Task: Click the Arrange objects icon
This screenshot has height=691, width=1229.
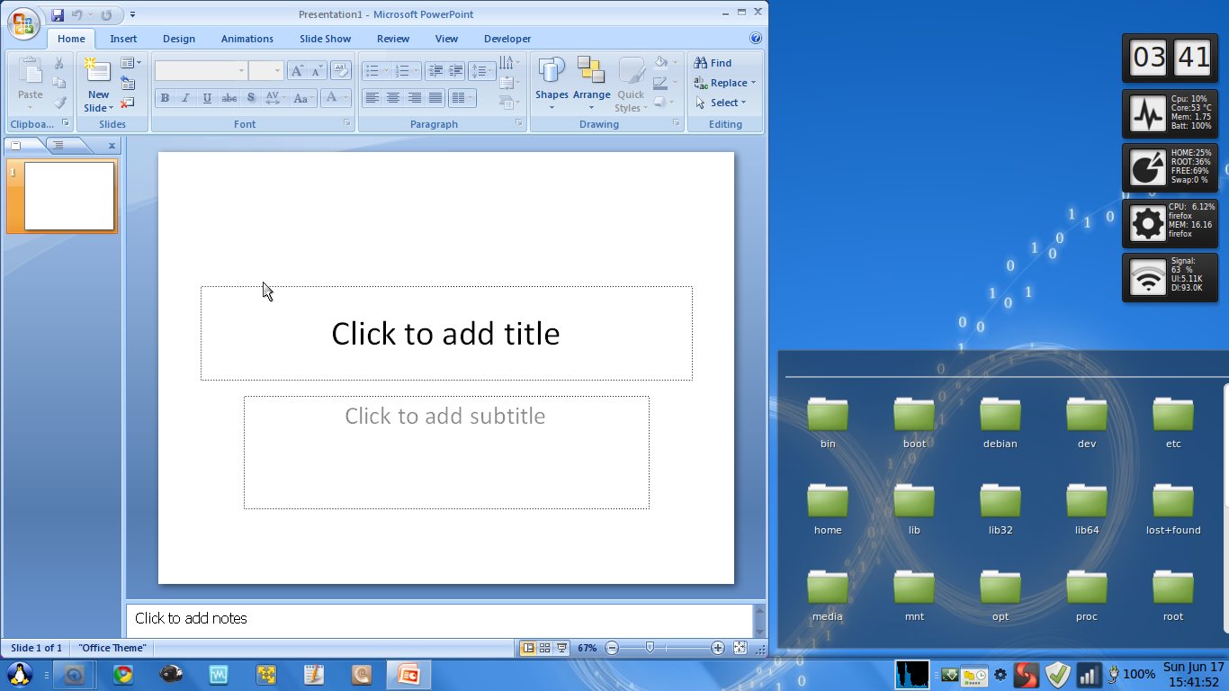Action: [591, 81]
